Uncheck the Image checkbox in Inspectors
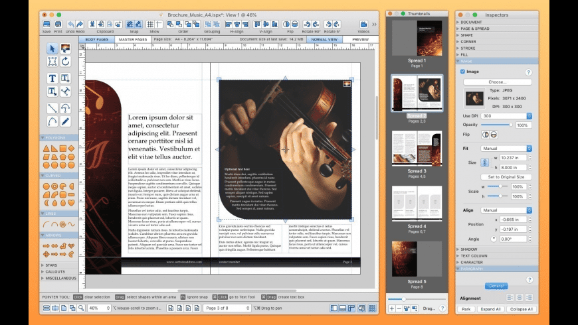Screen dimensions: 578x325 [462, 72]
